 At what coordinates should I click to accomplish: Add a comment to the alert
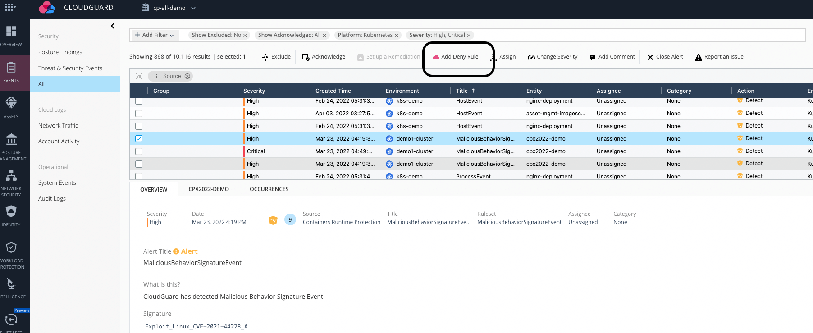point(612,57)
